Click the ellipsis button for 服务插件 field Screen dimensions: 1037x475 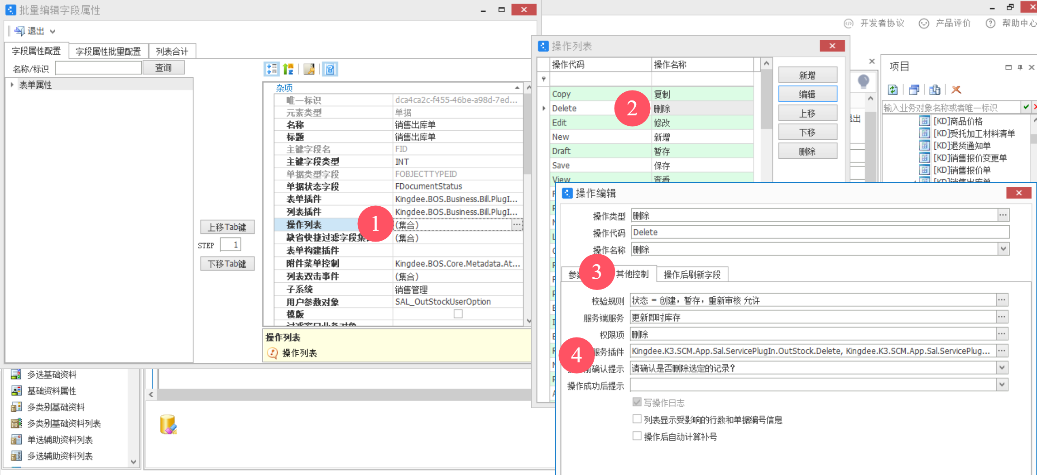pyautogui.click(x=1002, y=351)
